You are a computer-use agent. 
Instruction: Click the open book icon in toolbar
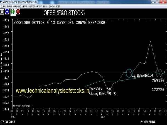pyautogui.click(x=2, y=12)
